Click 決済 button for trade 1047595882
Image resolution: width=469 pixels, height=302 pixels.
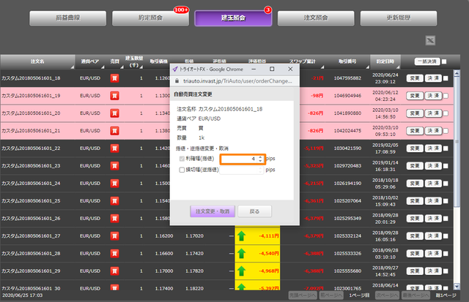click(x=433, y=78)
